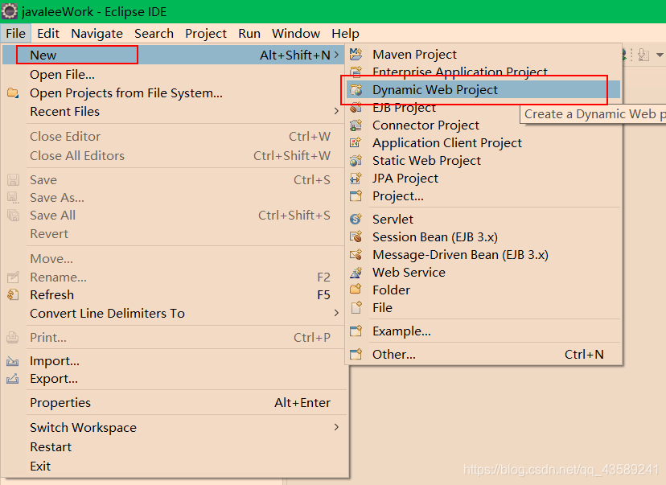The width and height of the screenshot is (666, 485).
Task: Select JPA Project entry
Action: point(483,179)
